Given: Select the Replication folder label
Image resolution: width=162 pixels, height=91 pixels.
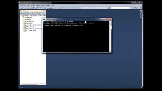Looking at the screenshot, I should click(29, 23).
